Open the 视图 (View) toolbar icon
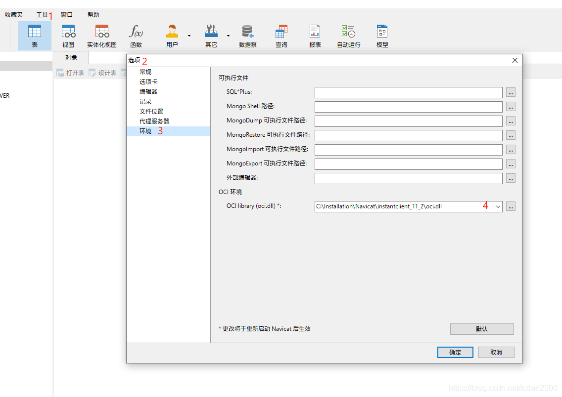562x397 pixels. coord(68,36)
